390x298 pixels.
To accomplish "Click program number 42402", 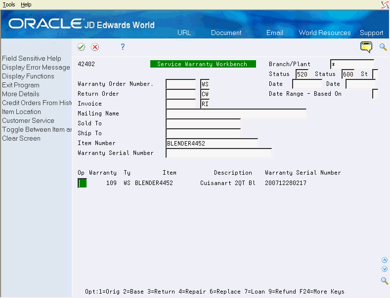I will click(87, 64).
